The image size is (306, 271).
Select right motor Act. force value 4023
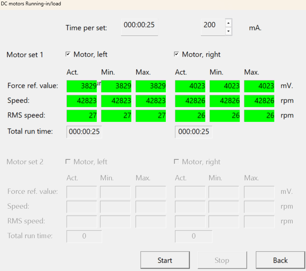[190, 86]
